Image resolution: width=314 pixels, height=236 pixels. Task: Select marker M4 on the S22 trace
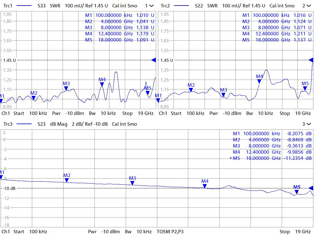259,81
